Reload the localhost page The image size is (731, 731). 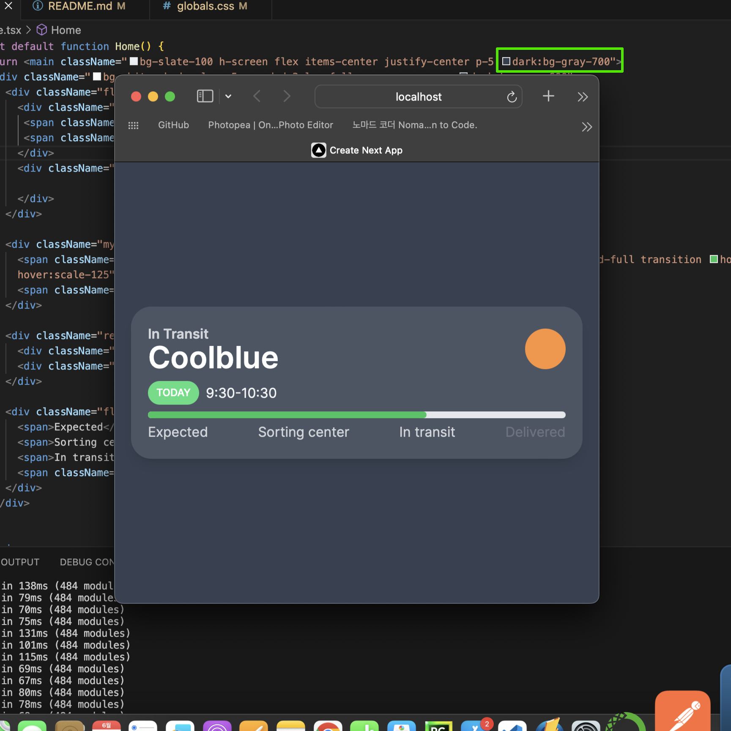coord(512,97)
